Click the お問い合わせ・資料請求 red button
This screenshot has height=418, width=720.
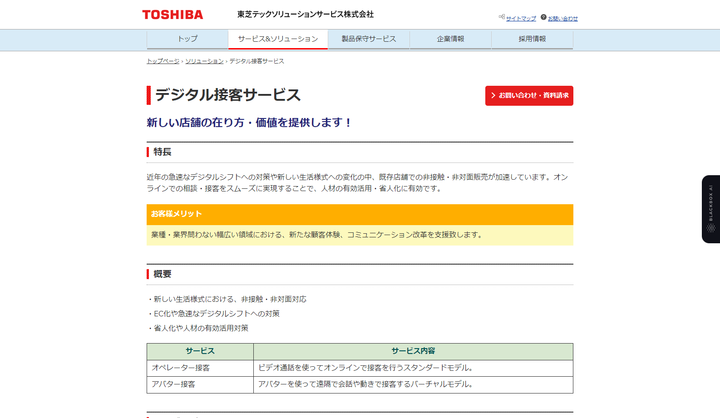[x=529, y=96]
